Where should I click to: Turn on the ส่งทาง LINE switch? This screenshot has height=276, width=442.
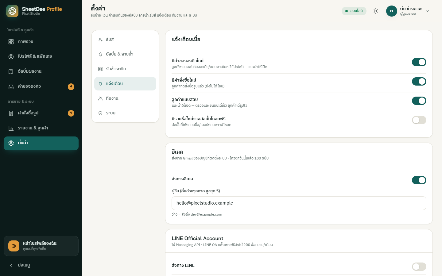[x=419, y=267]
